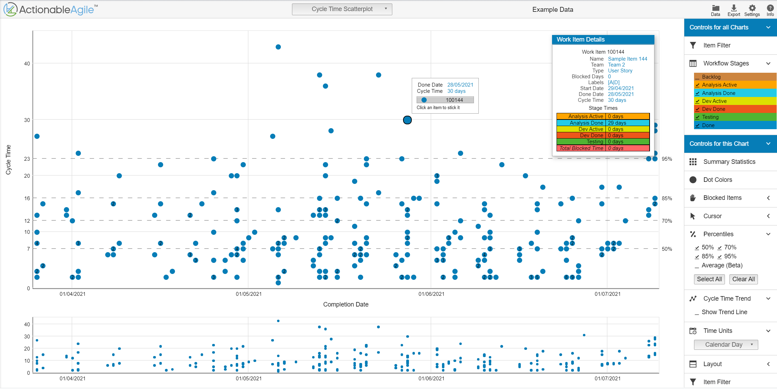Enable Average (Beta) percentile line
777x390 pixels.
(x=697, y=266)
